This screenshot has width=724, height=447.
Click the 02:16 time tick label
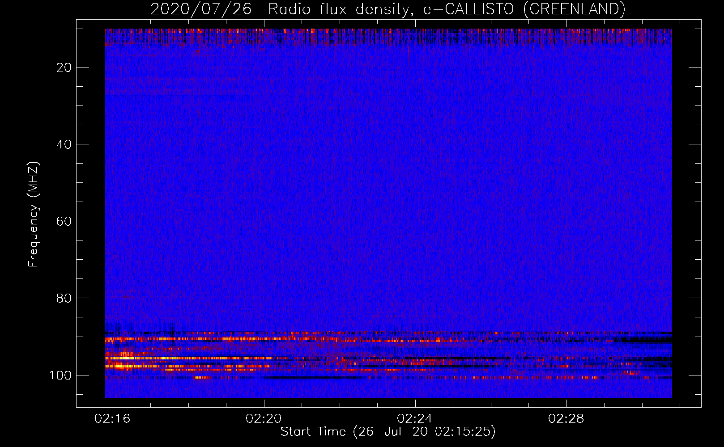112,418
